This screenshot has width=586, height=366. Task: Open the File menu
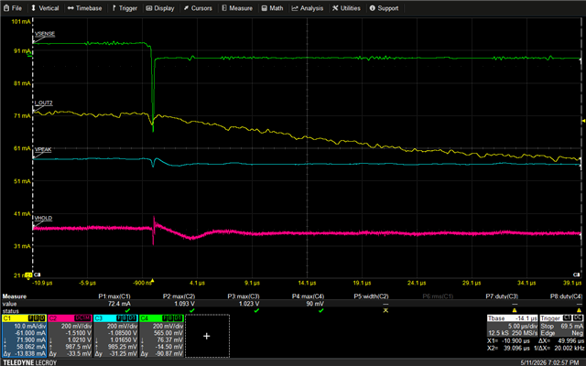[12, 8]
